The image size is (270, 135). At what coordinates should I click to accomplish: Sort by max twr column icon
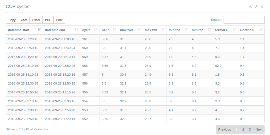[163, 30]
